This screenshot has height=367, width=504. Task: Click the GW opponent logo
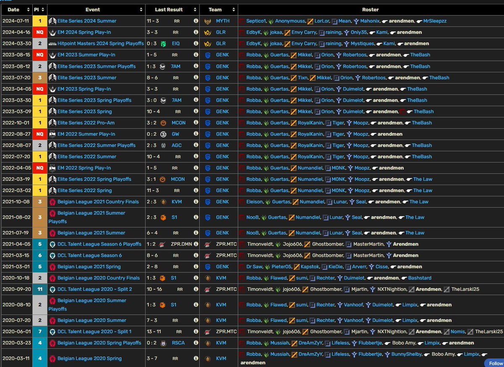(164, 134)
